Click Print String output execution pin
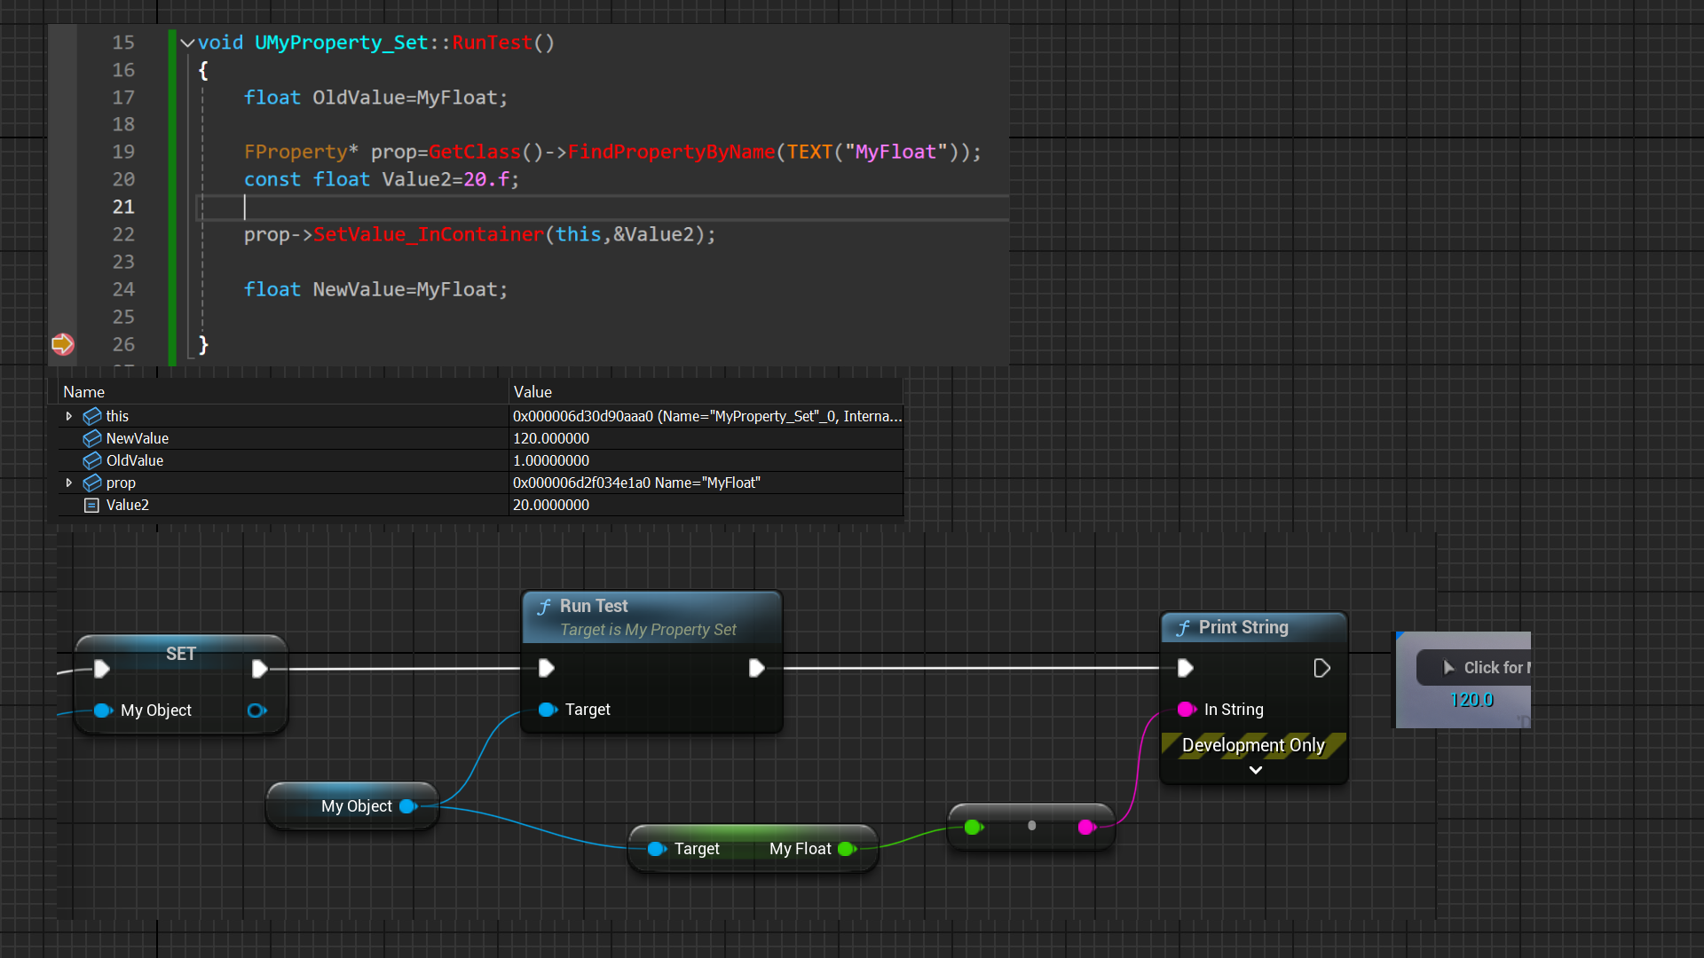 1321,668
